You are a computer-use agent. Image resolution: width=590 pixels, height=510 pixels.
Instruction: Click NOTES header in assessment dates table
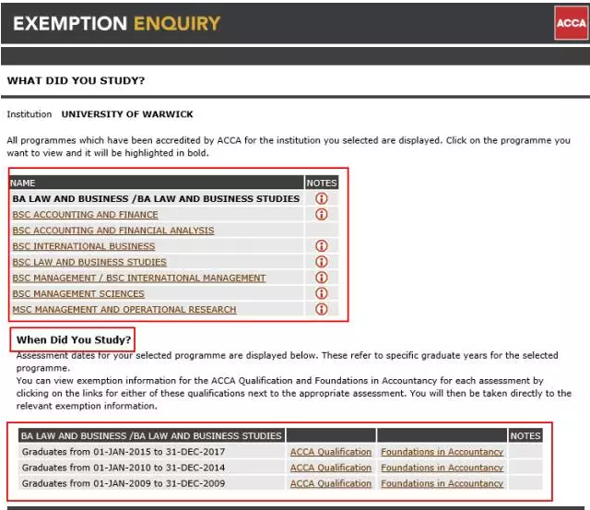(x=525, y=435)
